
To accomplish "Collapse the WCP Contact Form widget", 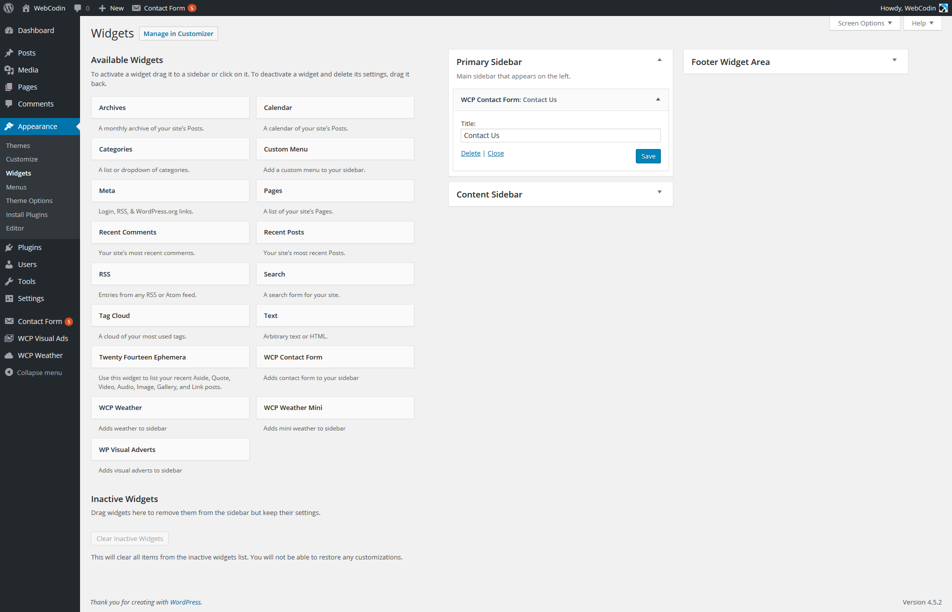I will [x=658, y=99].
